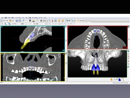
Task: Select the magnifying glass Zoom tool
Action: (50, 21)
